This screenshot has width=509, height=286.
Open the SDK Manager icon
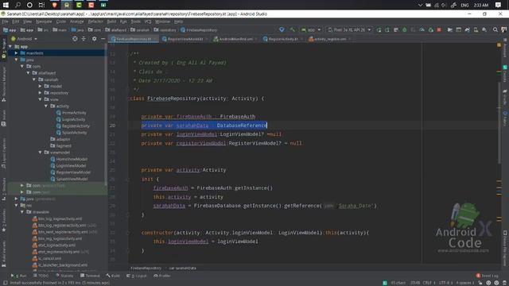[484, 30]
